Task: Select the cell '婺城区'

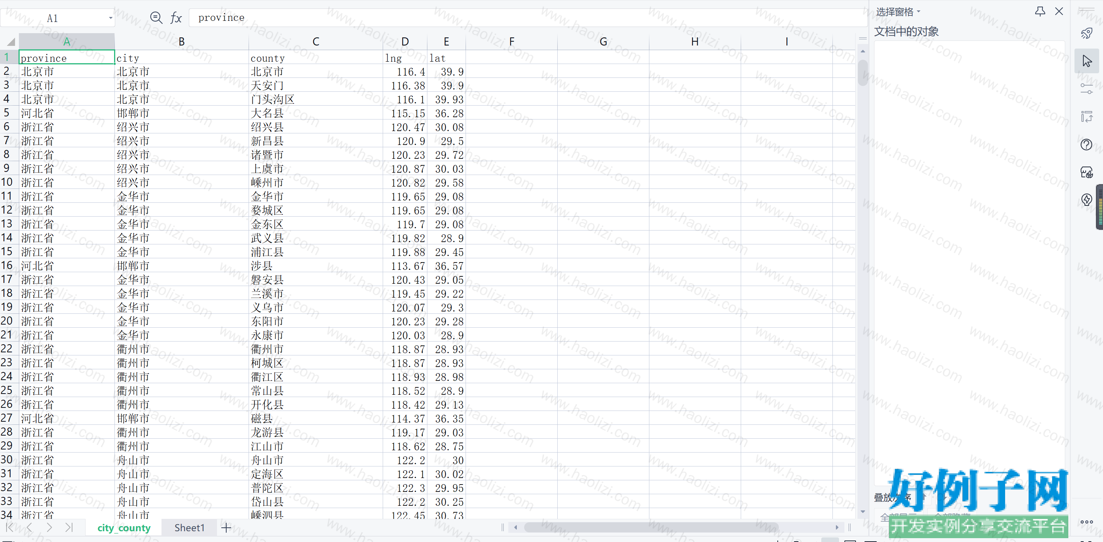Action: pos(316,210)
